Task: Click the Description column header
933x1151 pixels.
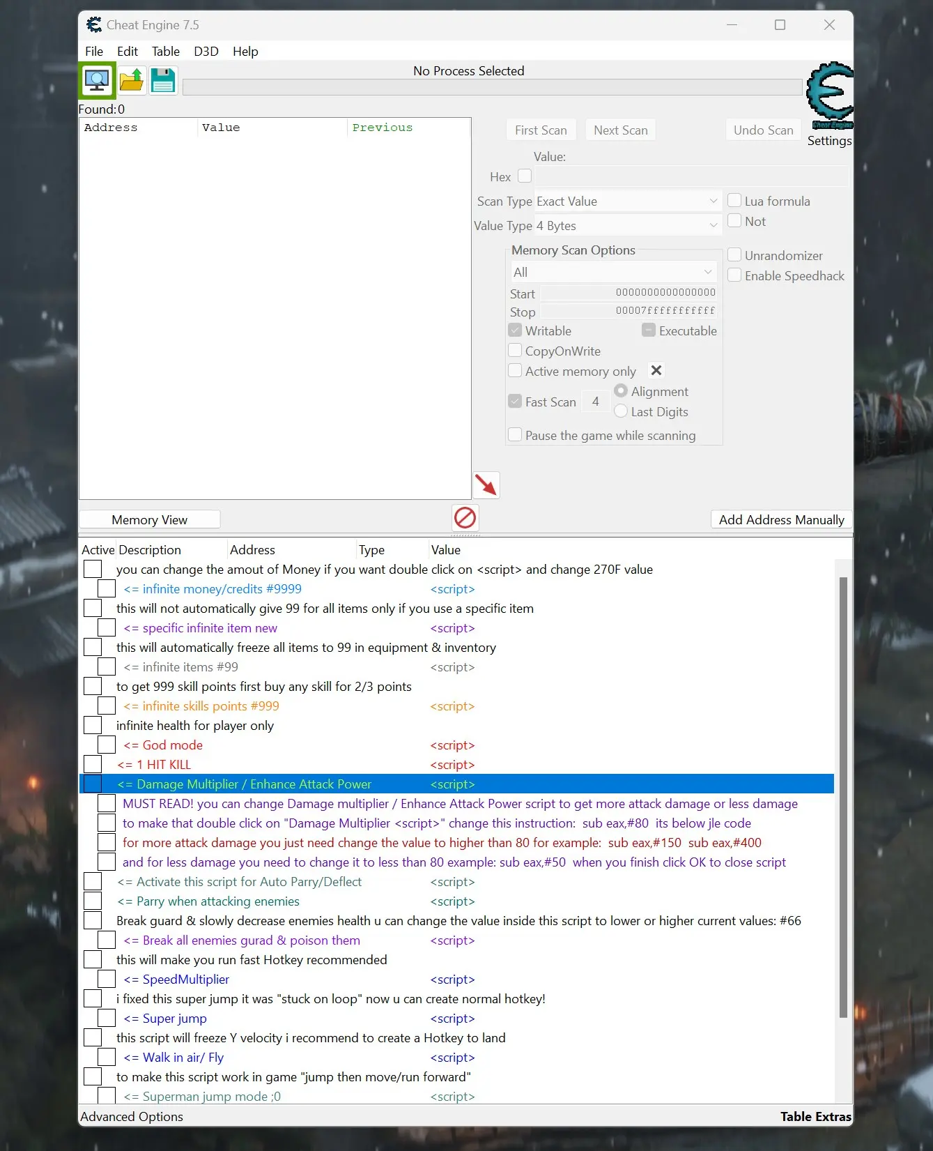Action: [150, 550]
